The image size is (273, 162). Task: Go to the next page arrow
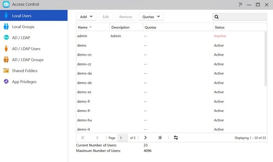[x=145, y=138]
